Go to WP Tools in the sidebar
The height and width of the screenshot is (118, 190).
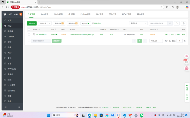click(12, 69)
